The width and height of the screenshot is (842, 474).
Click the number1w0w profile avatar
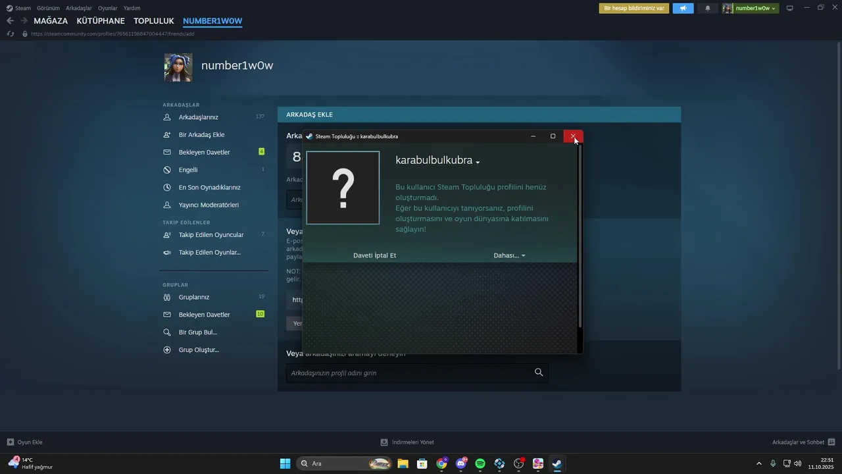coord(178,67)
